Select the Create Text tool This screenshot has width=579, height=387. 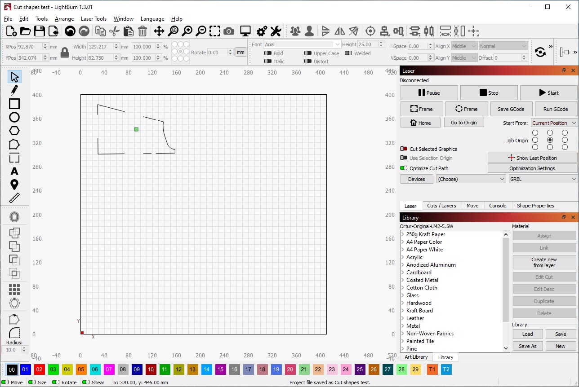[x=14, y=171]
